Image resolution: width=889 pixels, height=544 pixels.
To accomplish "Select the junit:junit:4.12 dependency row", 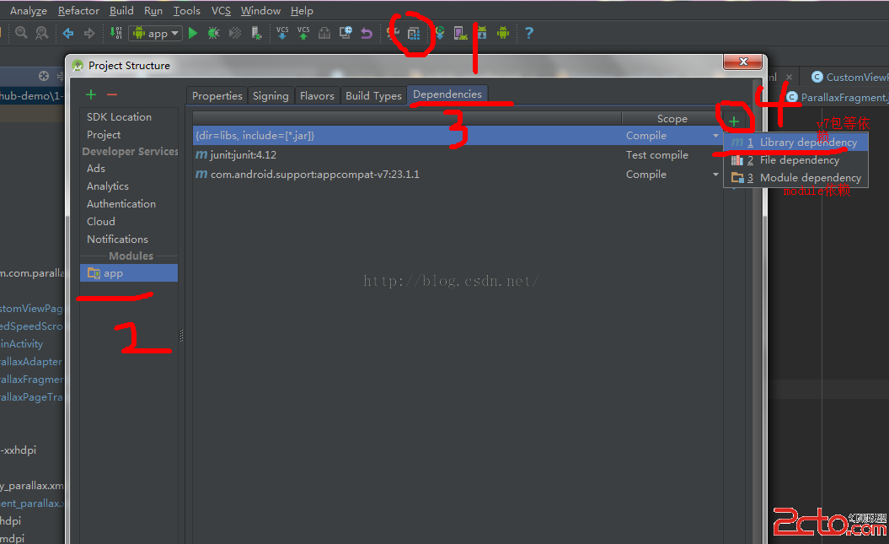I will [458, 155].
